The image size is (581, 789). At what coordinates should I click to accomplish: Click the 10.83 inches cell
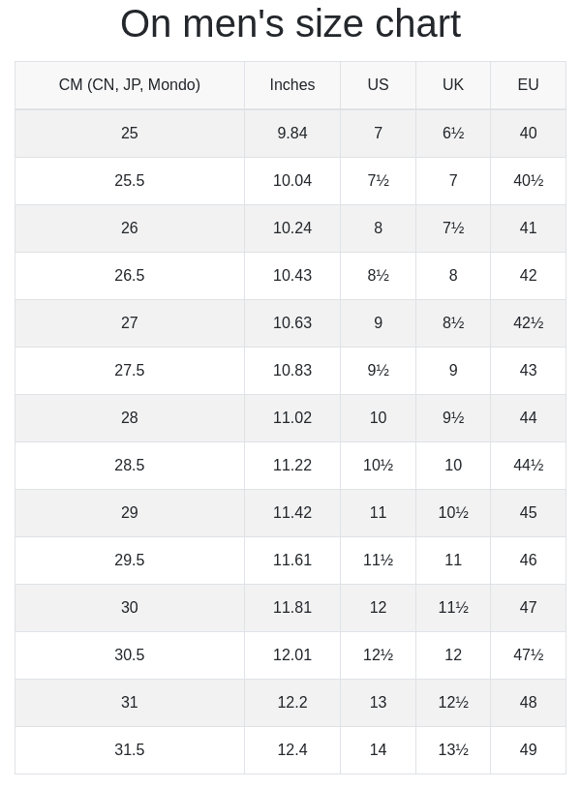pos(292,371)
